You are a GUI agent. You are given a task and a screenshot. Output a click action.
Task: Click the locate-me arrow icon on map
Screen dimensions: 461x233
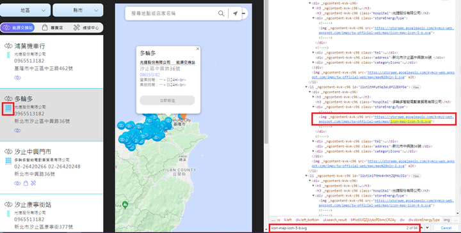pos(235,13)
